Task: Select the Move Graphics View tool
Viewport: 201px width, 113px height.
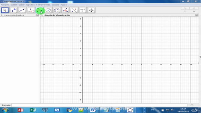Action: click(91, 10)
